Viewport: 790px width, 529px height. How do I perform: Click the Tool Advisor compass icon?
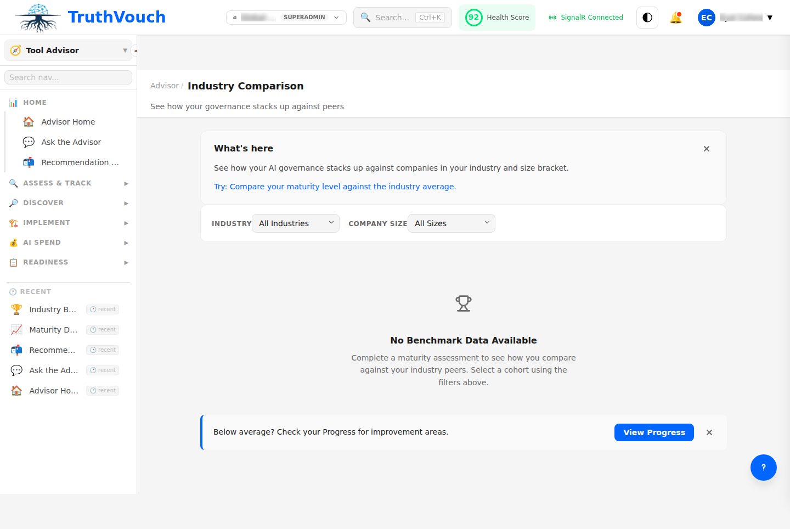(x=15, y=50)
